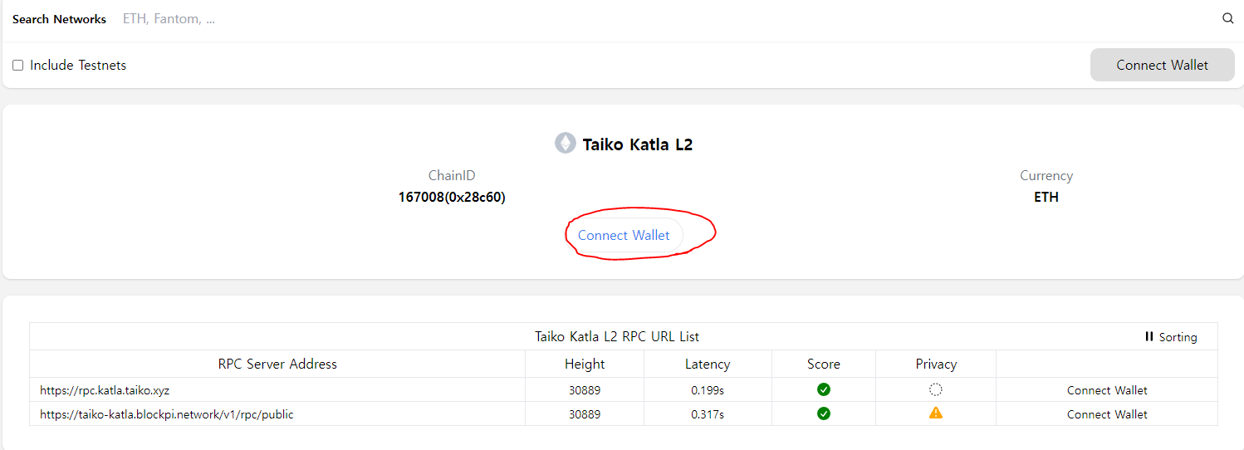The height and width of the screenshot is (450, 1244).
Task: Click Connect Wallet under Taiko Katla L2 ChainID
Action: 624,236
